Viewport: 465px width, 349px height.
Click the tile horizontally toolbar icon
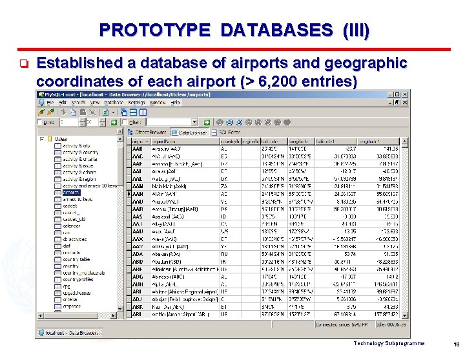click(x=134, y=112)
